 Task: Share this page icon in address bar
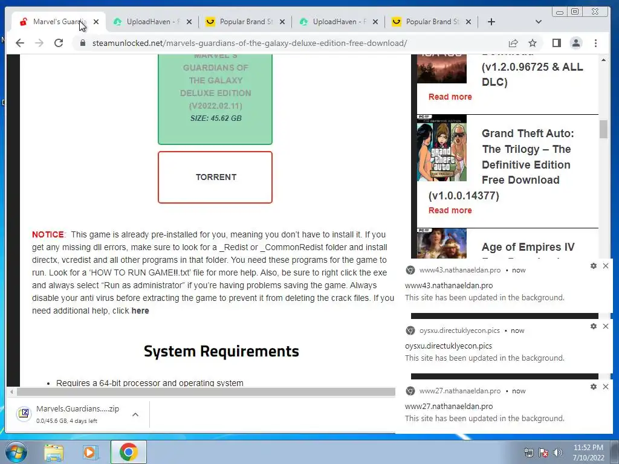[513, 43]
